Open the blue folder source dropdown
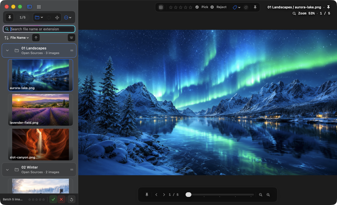 pos(39,17)
